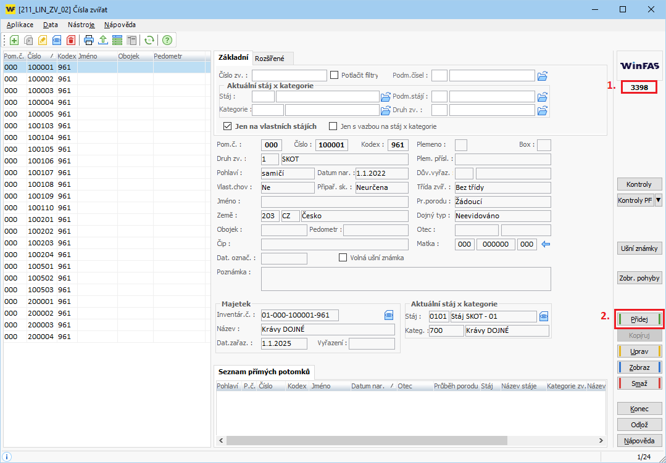The image size is (666, 463).
Task: Click the red trash delete toolbar icon
Action: pos(71,40)
